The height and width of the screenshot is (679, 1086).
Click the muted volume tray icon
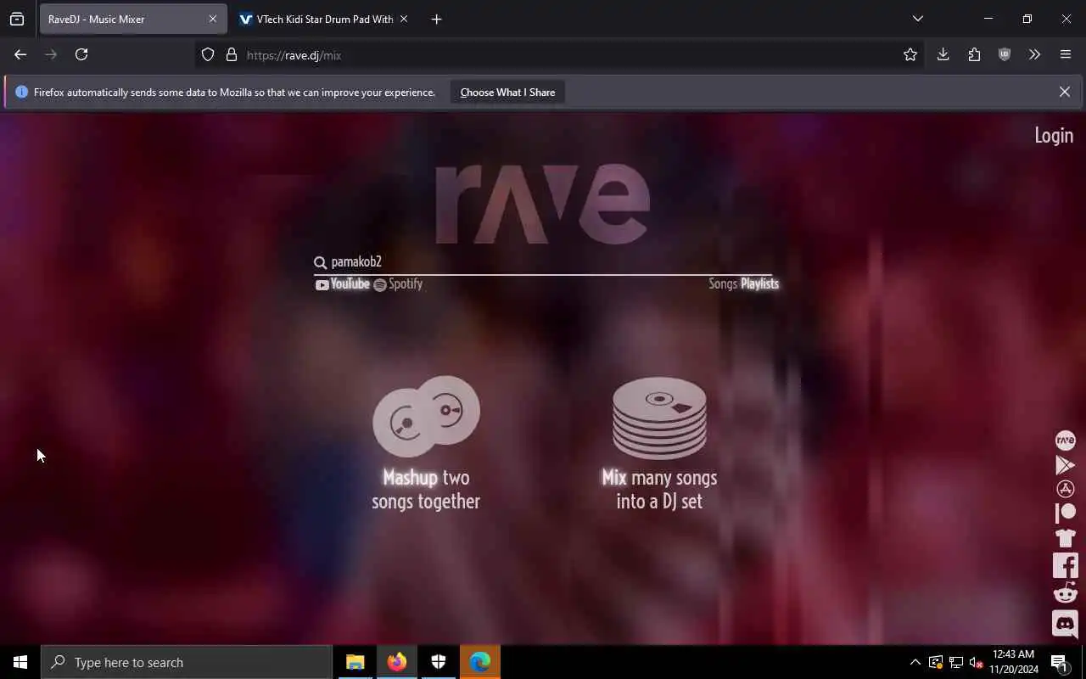coord(976,662)
